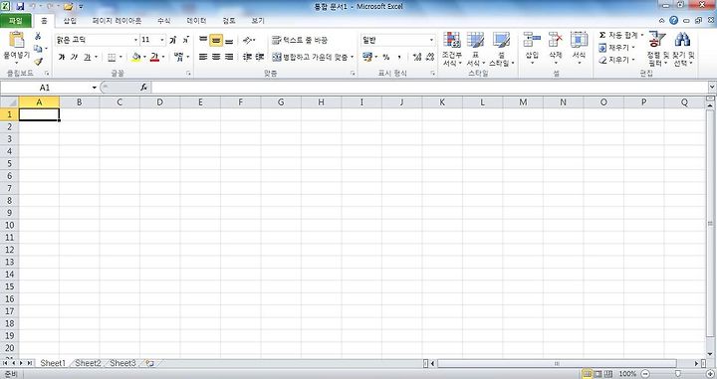Open the number format dropdown showing 일반
This screenshot has width=717, height=379.
coord(397,40)
